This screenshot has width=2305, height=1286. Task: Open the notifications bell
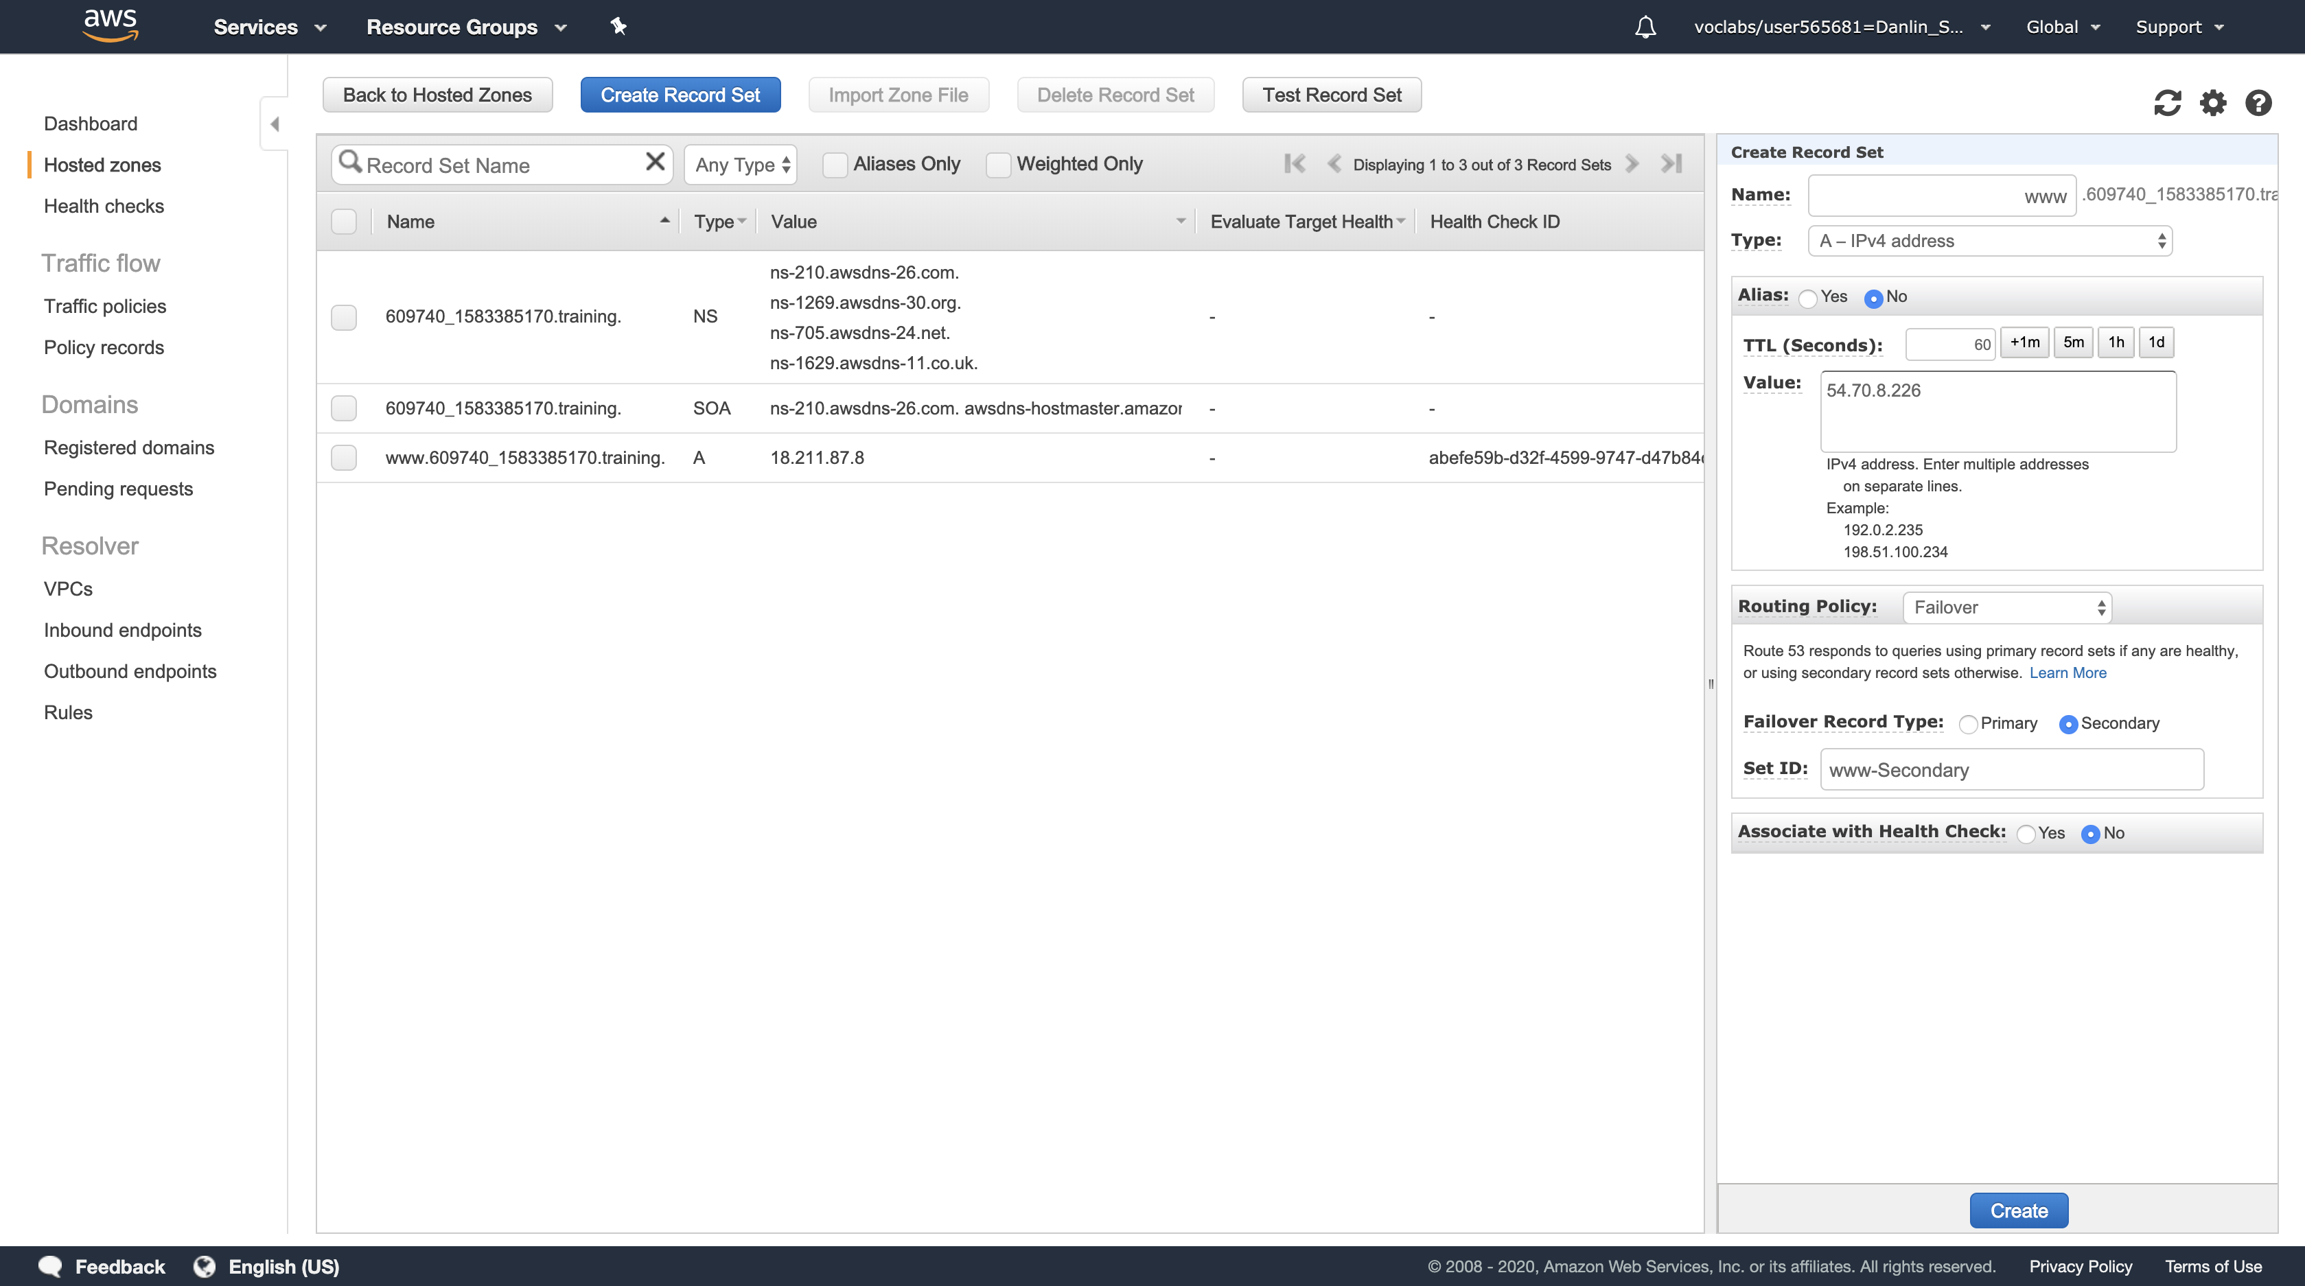point(1645,27)
